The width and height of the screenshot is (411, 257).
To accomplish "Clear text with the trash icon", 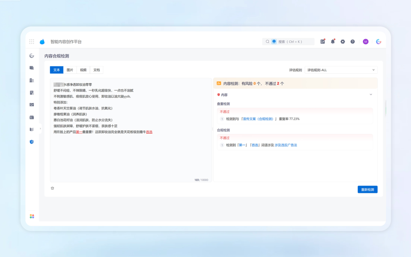I will point(53,188).
